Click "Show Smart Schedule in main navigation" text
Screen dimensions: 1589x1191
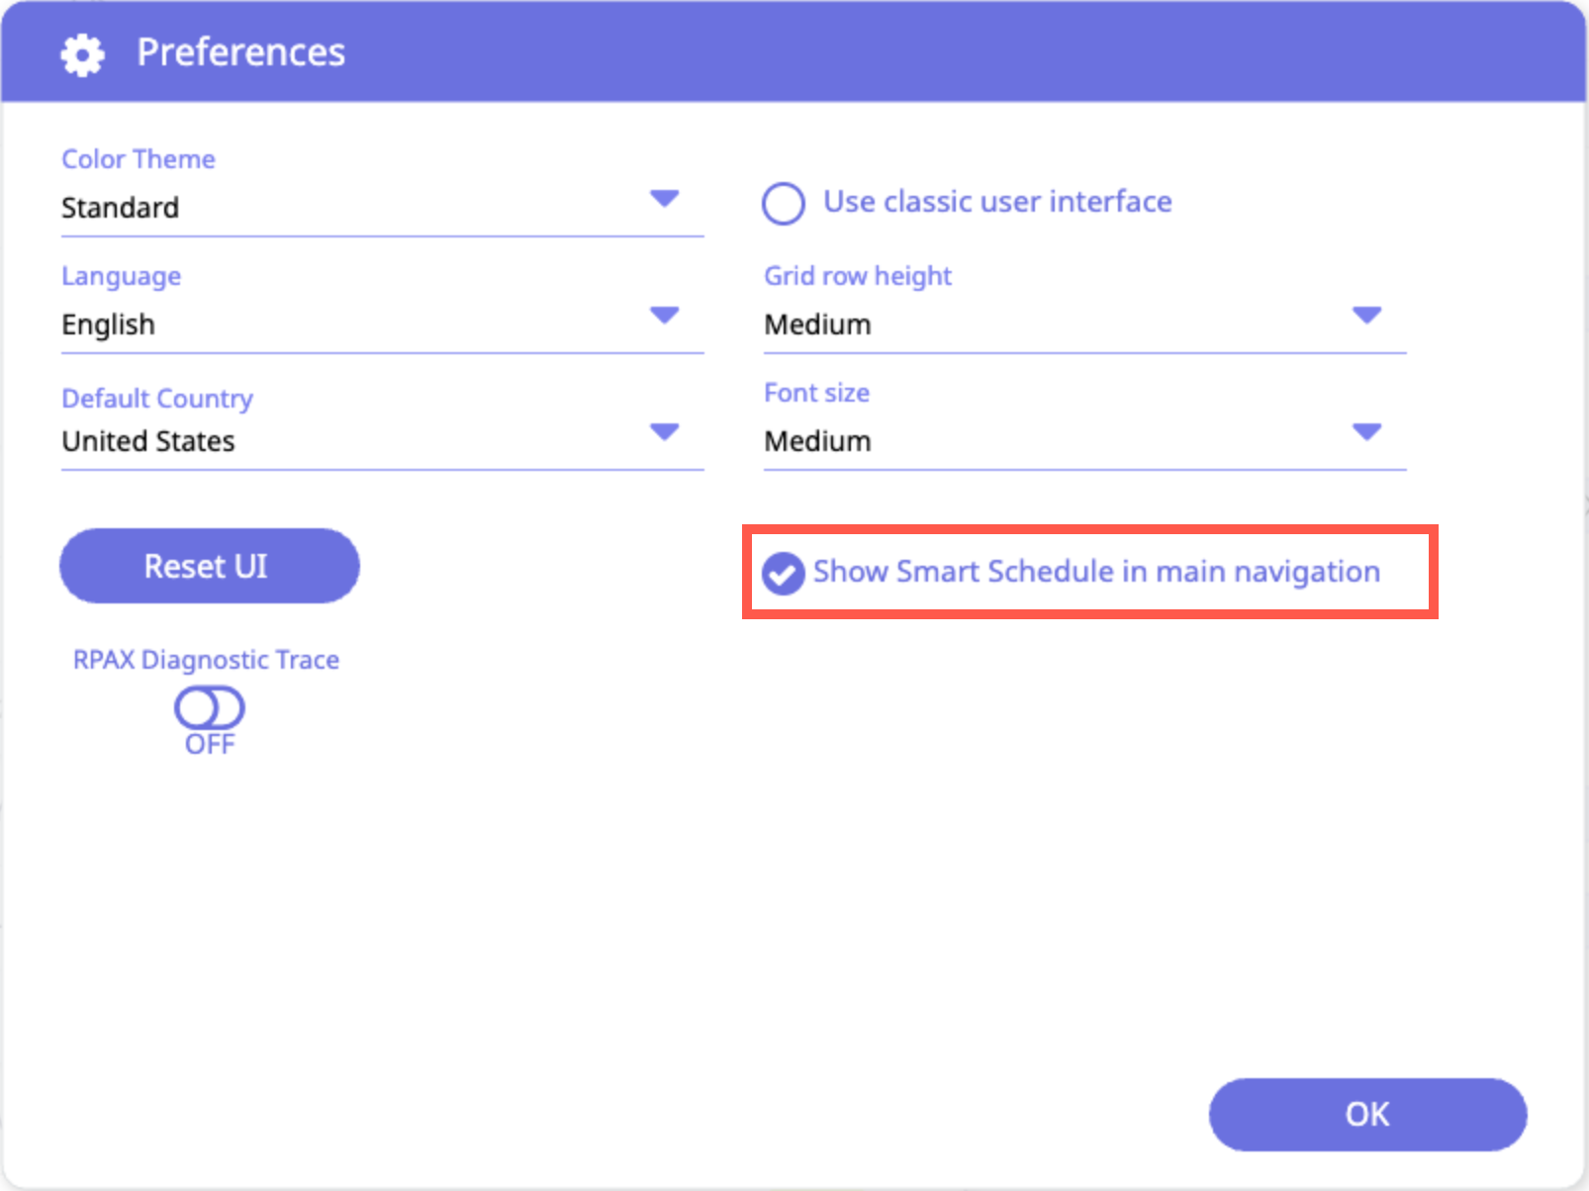click(x=1096, y=572)
